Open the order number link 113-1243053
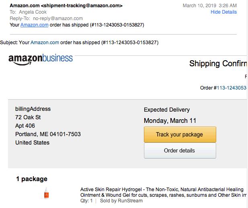Viewport: 248px width, 208px height. 232,88
